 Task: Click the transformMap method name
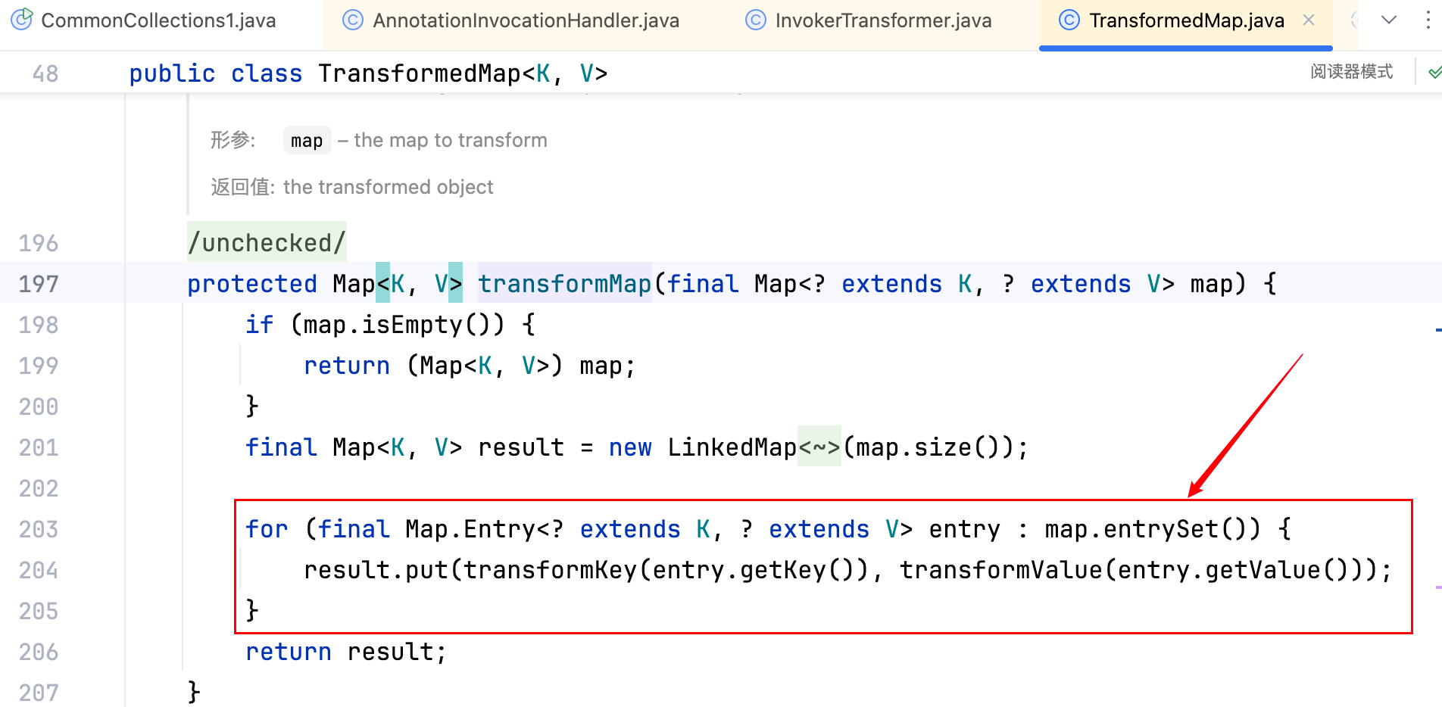tap(564, 284)
